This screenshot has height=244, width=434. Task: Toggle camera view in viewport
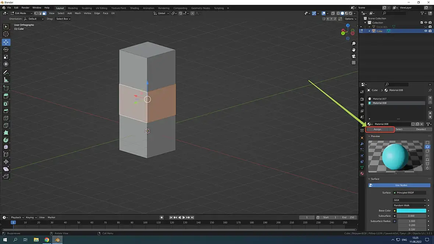tap(353, 56)
